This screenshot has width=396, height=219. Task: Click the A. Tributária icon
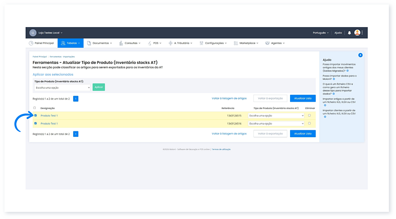tap(170, 43)
